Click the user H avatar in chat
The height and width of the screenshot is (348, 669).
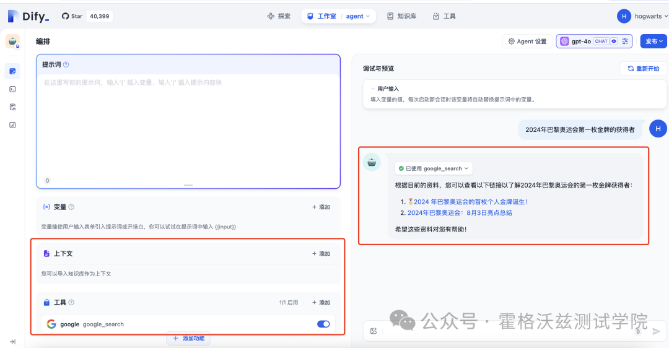click(658, 129)
